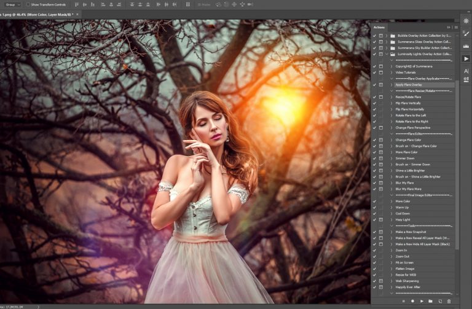This screenshot has width=472, height=309.
Task: Click the Stop playing/recording icon
Action: click(x=403, y=301)
